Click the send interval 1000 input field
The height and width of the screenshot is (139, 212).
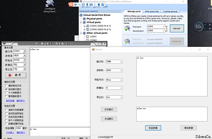coord(18,128)
